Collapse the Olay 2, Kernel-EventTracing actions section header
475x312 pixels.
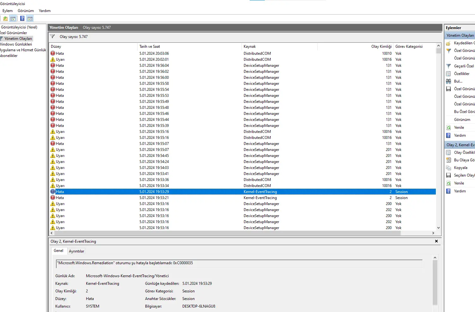[460, 145]
